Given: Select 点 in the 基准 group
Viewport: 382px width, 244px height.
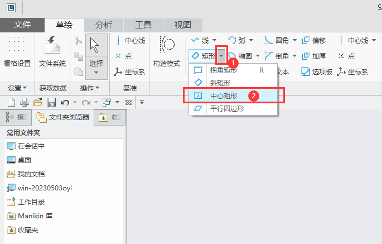Looking at the screenshot, I should click(124, 56).
